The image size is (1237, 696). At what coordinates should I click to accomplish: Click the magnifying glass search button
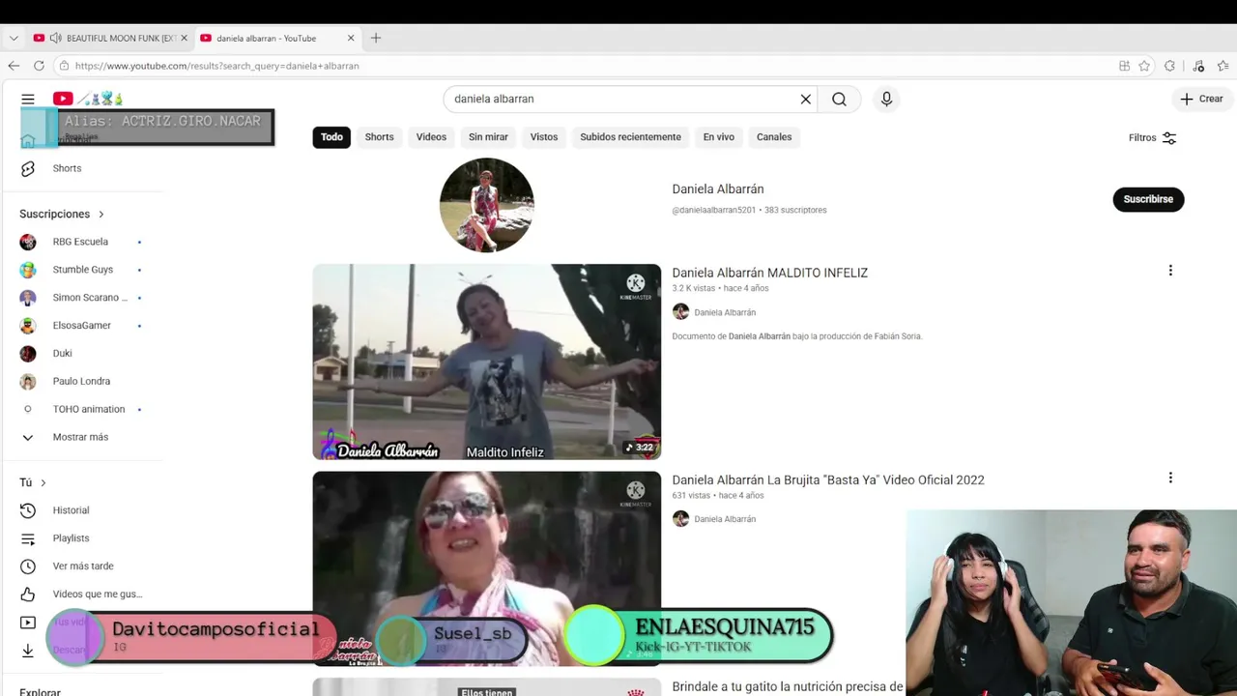point(839,99)
